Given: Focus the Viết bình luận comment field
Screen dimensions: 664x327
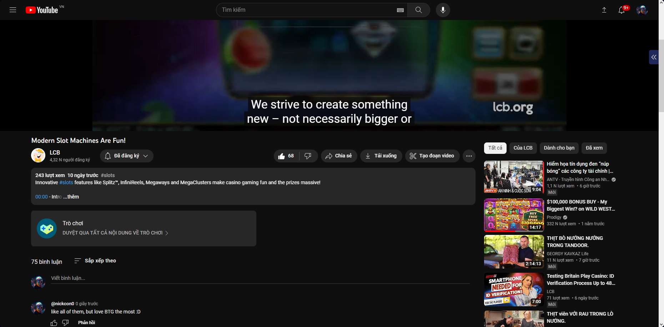Looking at the screenshot, I should click(x=260, y=278).
